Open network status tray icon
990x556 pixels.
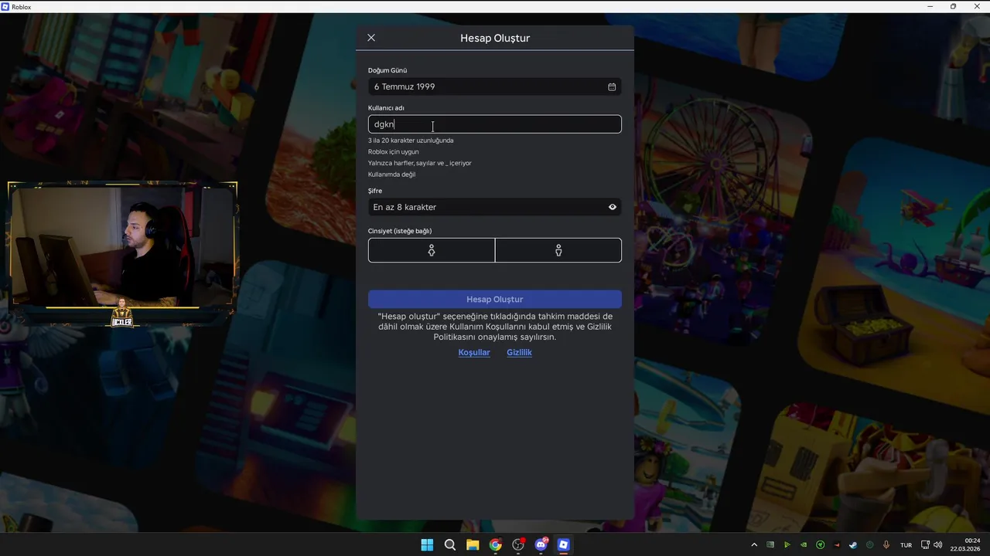(925, 545)
